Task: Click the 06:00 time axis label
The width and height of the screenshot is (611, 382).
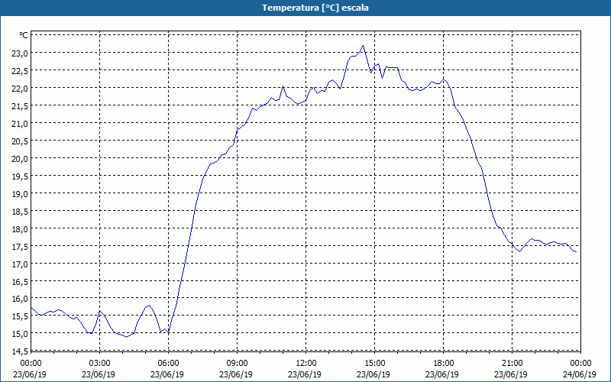Action: pos(168,364)
